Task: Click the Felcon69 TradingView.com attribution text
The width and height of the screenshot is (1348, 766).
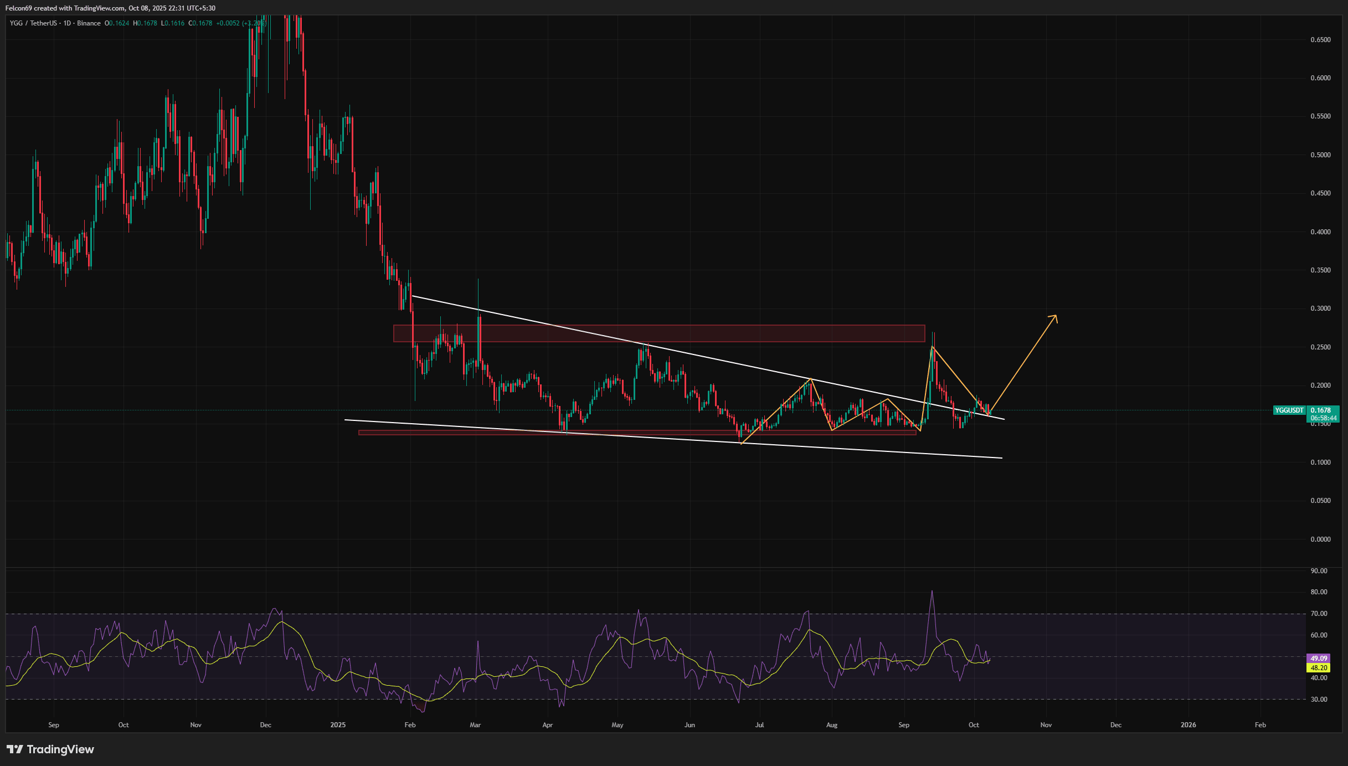Action: (x=110, y=8)
